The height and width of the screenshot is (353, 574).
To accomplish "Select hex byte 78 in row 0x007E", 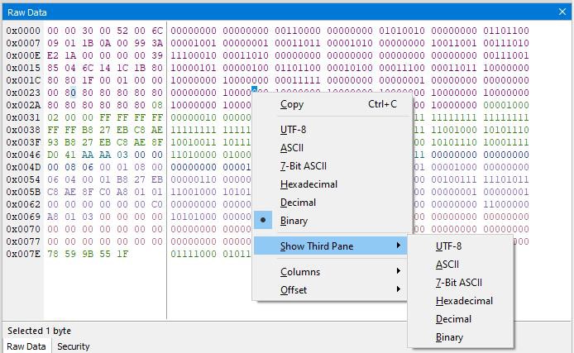I will [53, 254].
